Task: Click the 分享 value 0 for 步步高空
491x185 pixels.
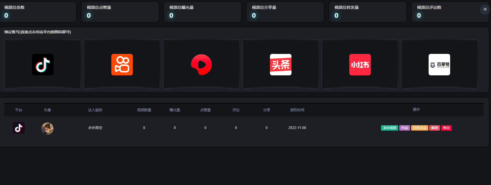Action: [x=267, y=128]
